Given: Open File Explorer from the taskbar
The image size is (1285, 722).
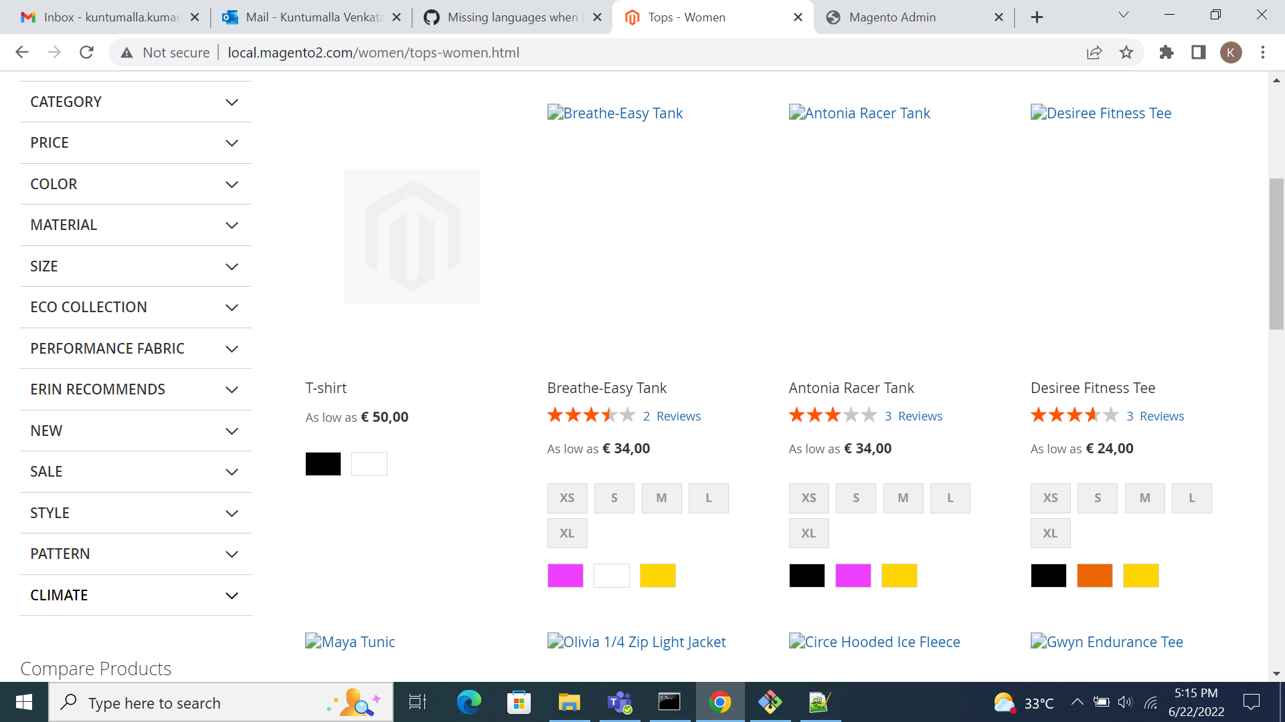Looking at the screenshot, I should pos(569,702).
